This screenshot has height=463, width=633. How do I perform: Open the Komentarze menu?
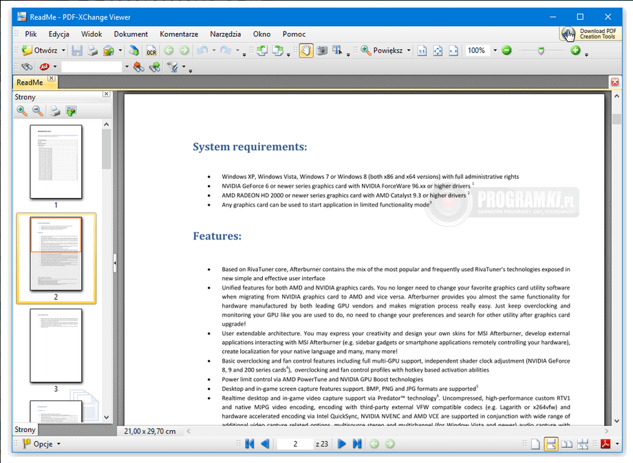click(179, 34)
